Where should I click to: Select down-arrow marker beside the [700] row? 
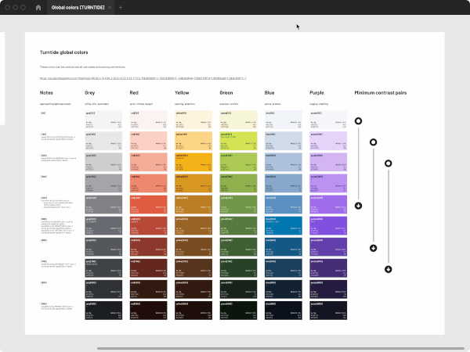389,269
